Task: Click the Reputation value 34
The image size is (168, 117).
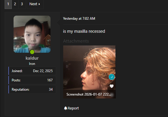Action: [x=51, y=89]
